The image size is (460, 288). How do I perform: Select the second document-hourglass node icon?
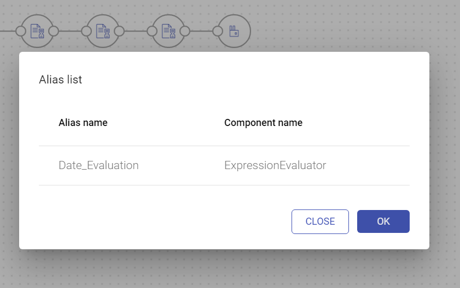103,31
